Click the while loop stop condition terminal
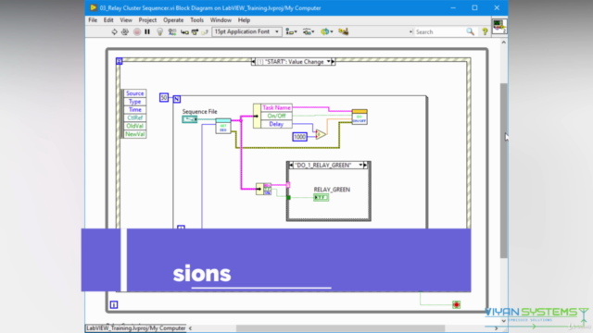This screenshot has width=593, height=333. point(457,304)
